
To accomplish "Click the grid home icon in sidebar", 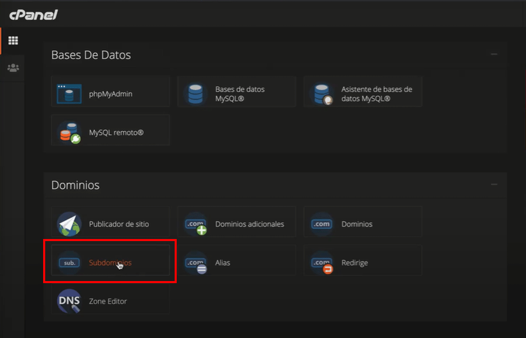I will click(x=13, y=41).
